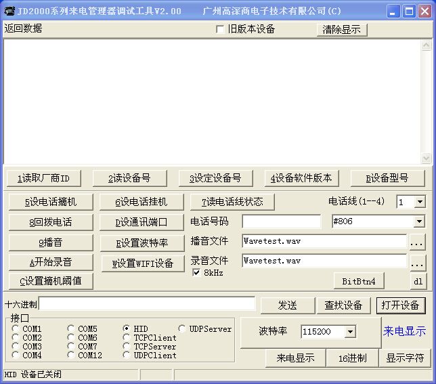Click the 打开设备 button

pyautogui.click(x=401, y=305)
